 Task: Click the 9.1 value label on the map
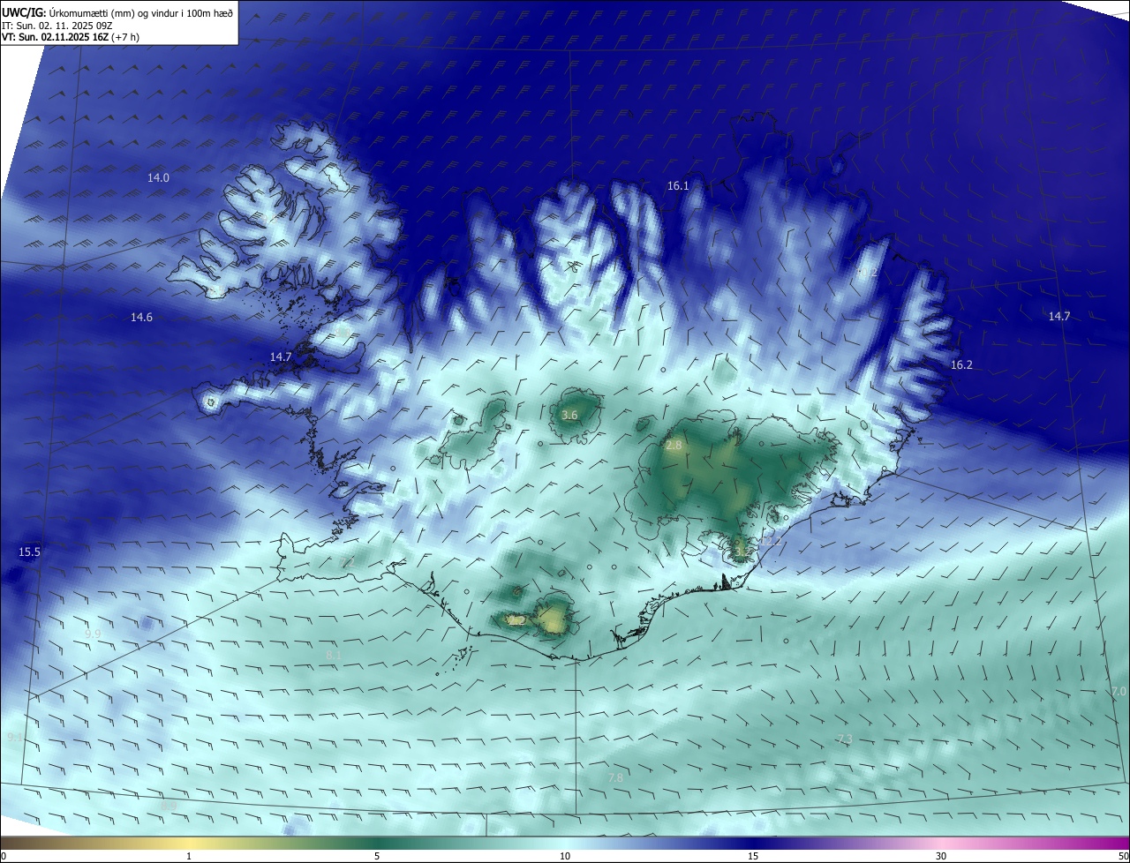(15, 737)
